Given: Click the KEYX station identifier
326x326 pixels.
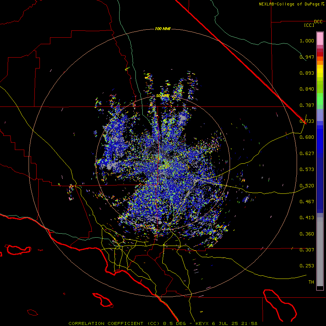Looking at the screenshot, I should (202, 323).
